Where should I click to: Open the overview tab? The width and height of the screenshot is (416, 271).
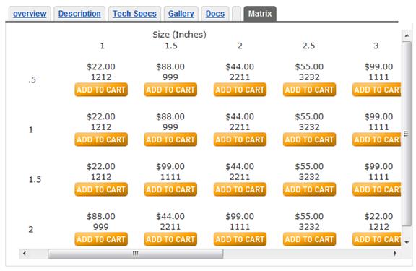click(30, 14)
